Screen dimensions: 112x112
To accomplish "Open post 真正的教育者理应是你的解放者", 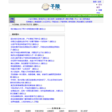I will coord(23,86).
